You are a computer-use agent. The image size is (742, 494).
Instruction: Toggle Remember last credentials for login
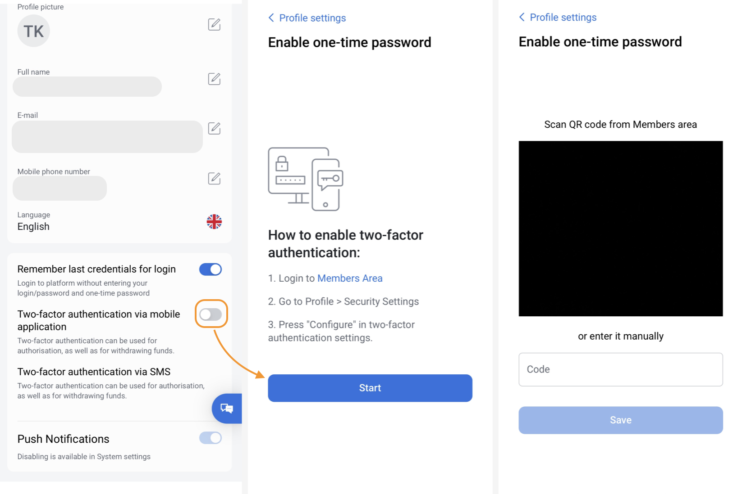click(x=211, y=269)
